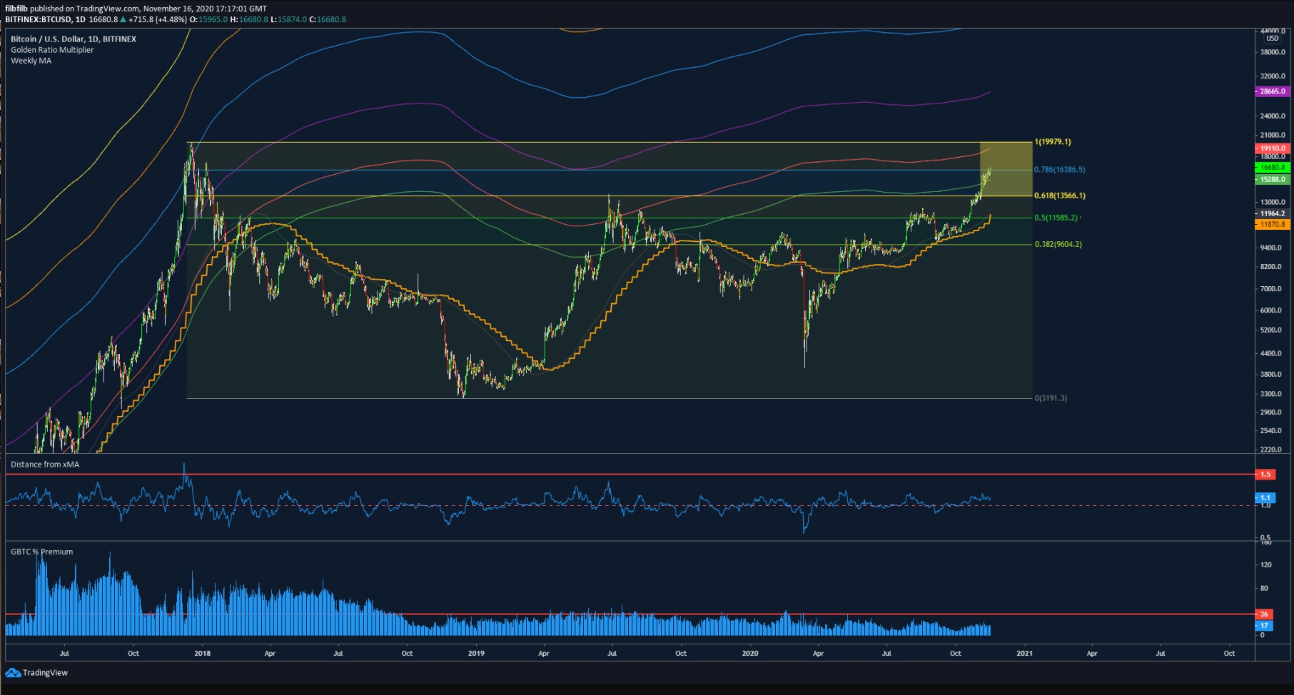Screen dimensions: 1294x695
Task: Click the purple 28665.0 price tag
Action: coord(1272,91)
